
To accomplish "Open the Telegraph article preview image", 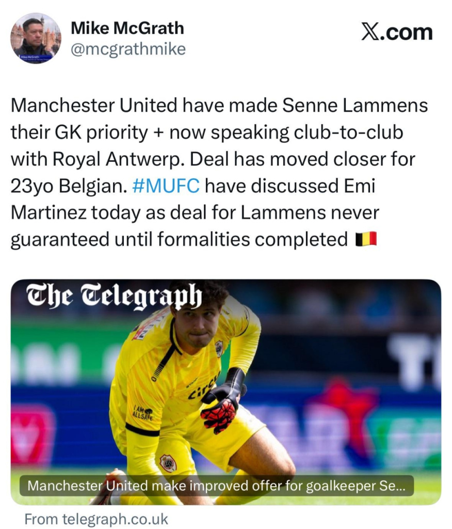I will click(226, 392).
